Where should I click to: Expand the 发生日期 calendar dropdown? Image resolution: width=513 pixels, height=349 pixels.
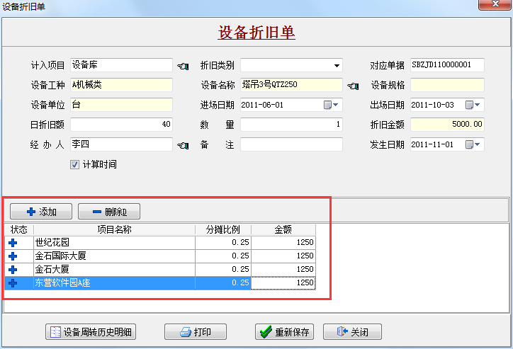(x=473, y=144)
